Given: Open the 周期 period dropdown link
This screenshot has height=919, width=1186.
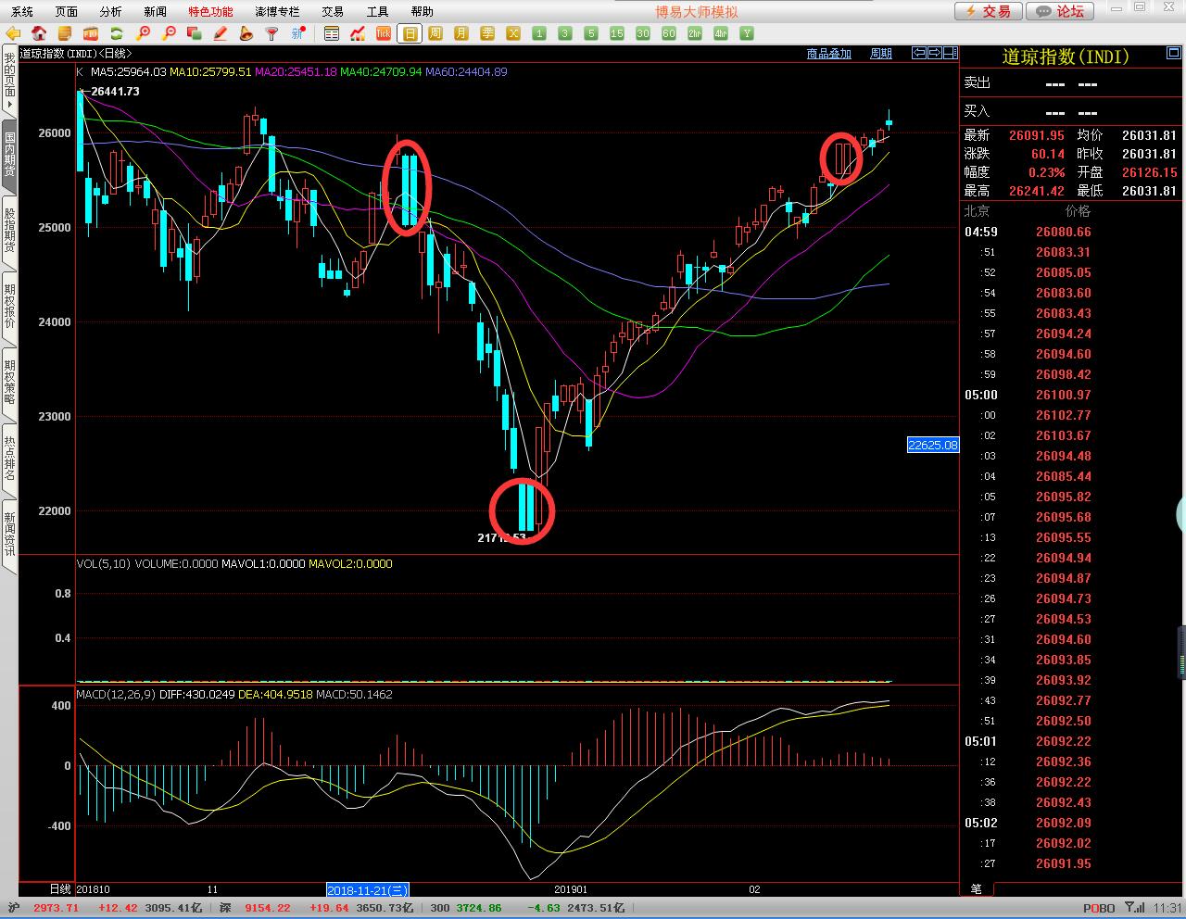Looking at the screenshot, I should (880, 54).
